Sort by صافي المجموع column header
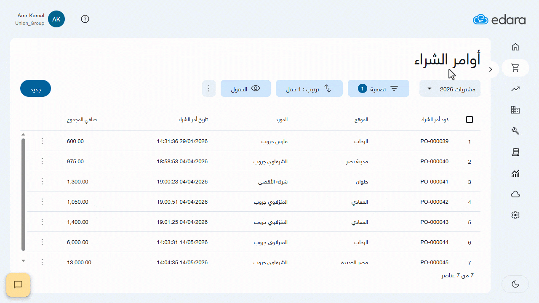Screen dimensions: 539x303 tap(82, 120)
